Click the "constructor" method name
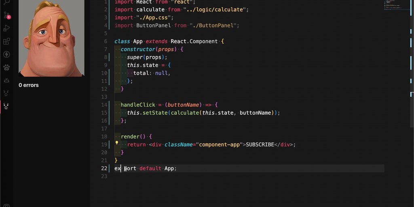Screen dimensions: 414x207 [138, 49]
